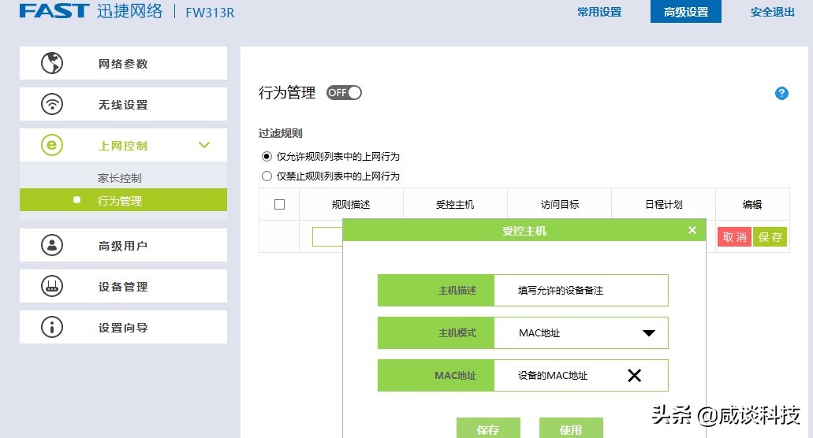Select the 行为管理 submenu item

coord(123,200)
